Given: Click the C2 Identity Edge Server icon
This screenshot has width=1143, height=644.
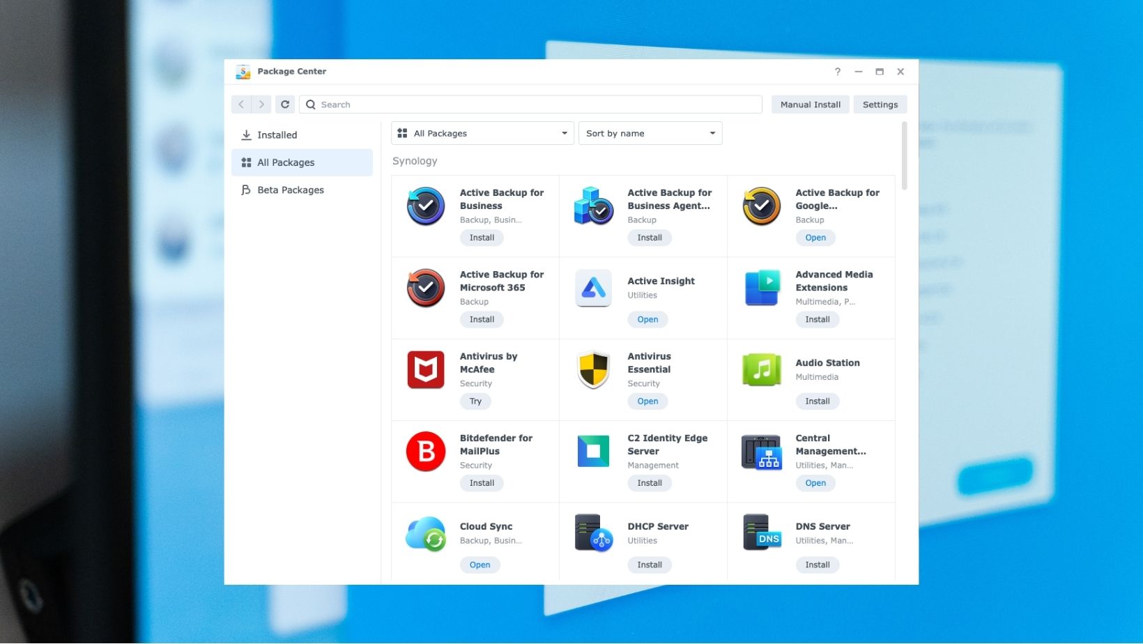Looking at the screenshot, I should 594,452.
